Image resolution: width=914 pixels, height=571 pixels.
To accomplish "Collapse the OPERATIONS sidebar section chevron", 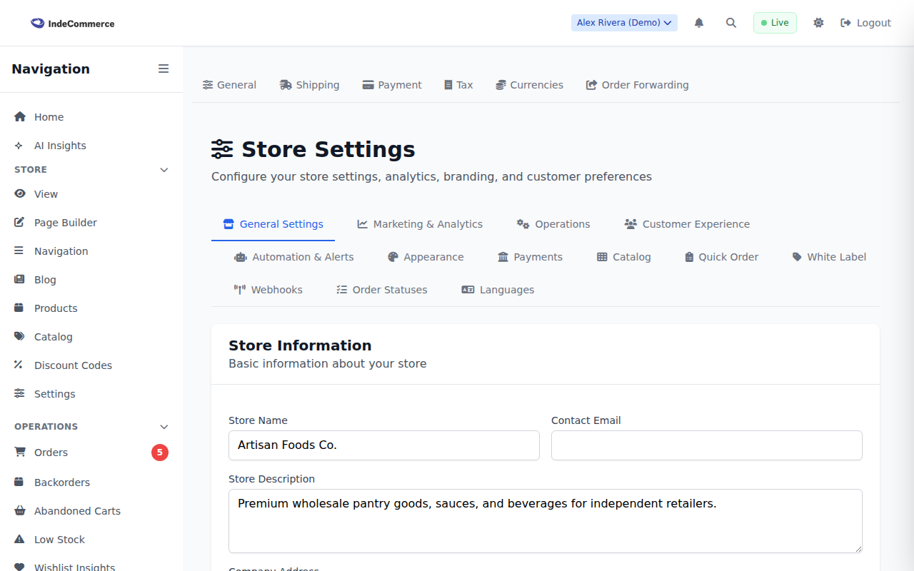I will [164, 427].
